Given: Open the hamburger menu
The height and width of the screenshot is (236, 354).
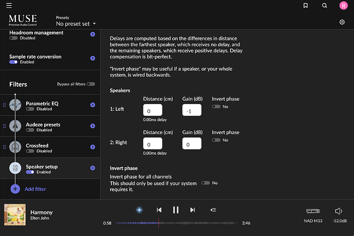Looking at the screenshot, I should pyautogui.click(x=9, y=6).
